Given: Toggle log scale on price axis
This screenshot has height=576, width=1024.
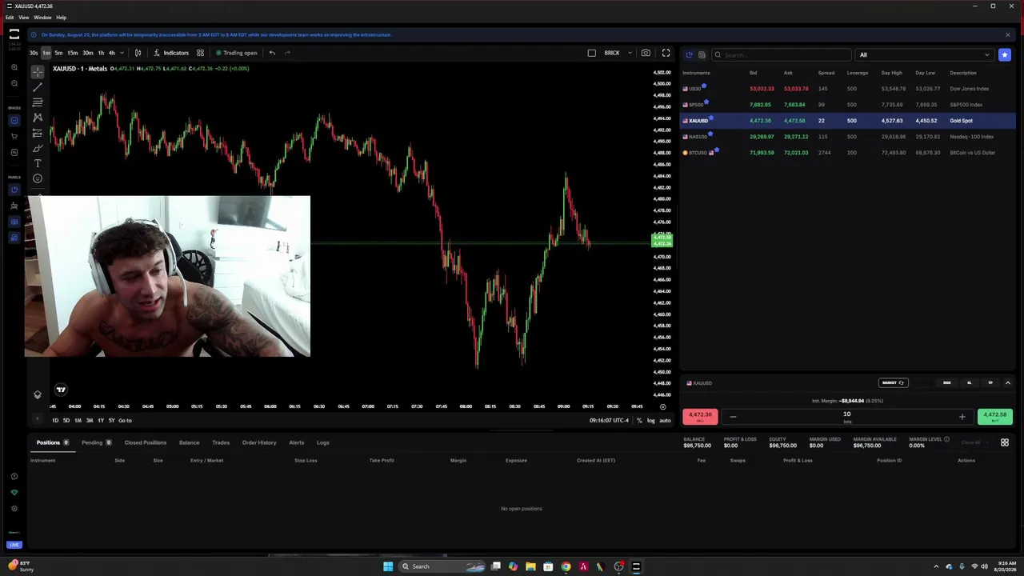Looking at the screenshot, I should pos(650,420).
